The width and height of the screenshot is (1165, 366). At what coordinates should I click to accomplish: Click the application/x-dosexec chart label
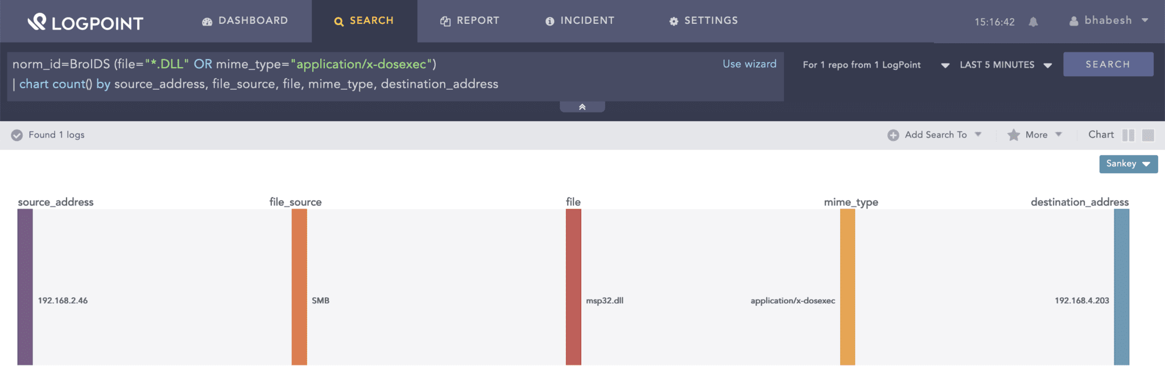[792, 301]
